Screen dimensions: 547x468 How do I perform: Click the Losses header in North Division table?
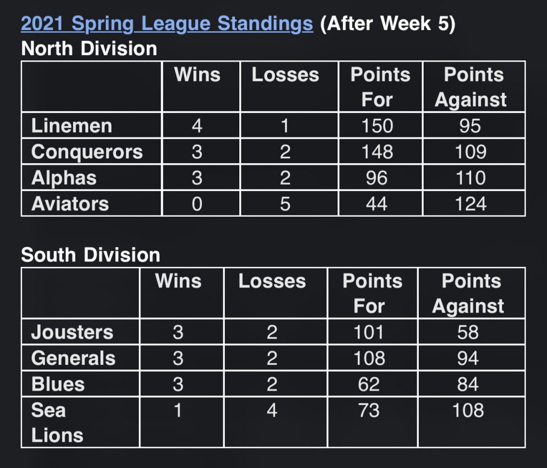(x=285, y=75)
